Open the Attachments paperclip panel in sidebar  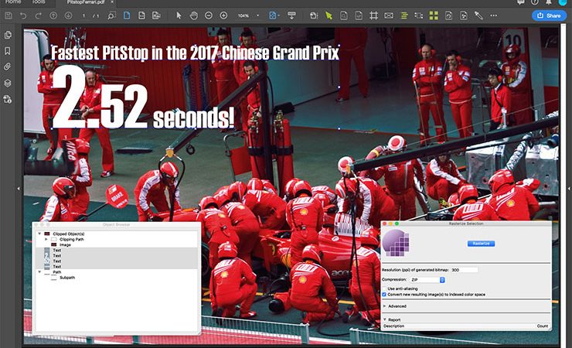[x=8, y=67]
